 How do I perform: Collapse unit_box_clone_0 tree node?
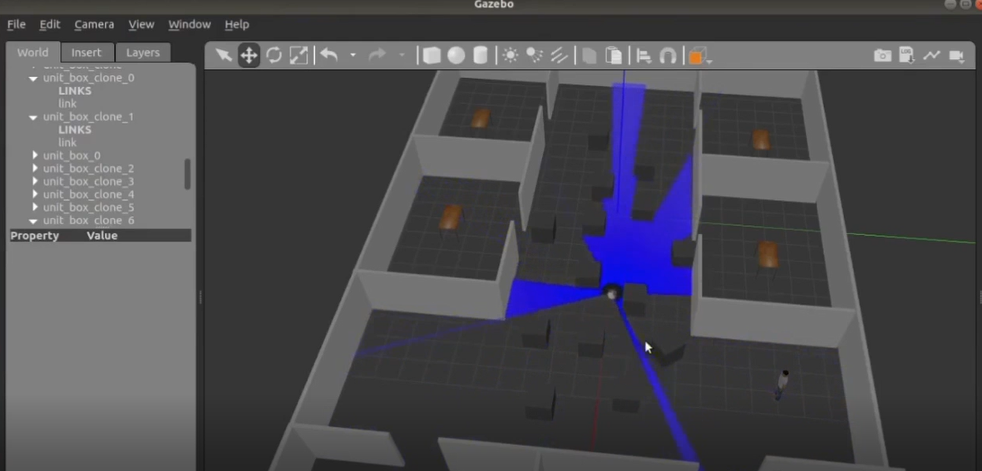(33, 78)
